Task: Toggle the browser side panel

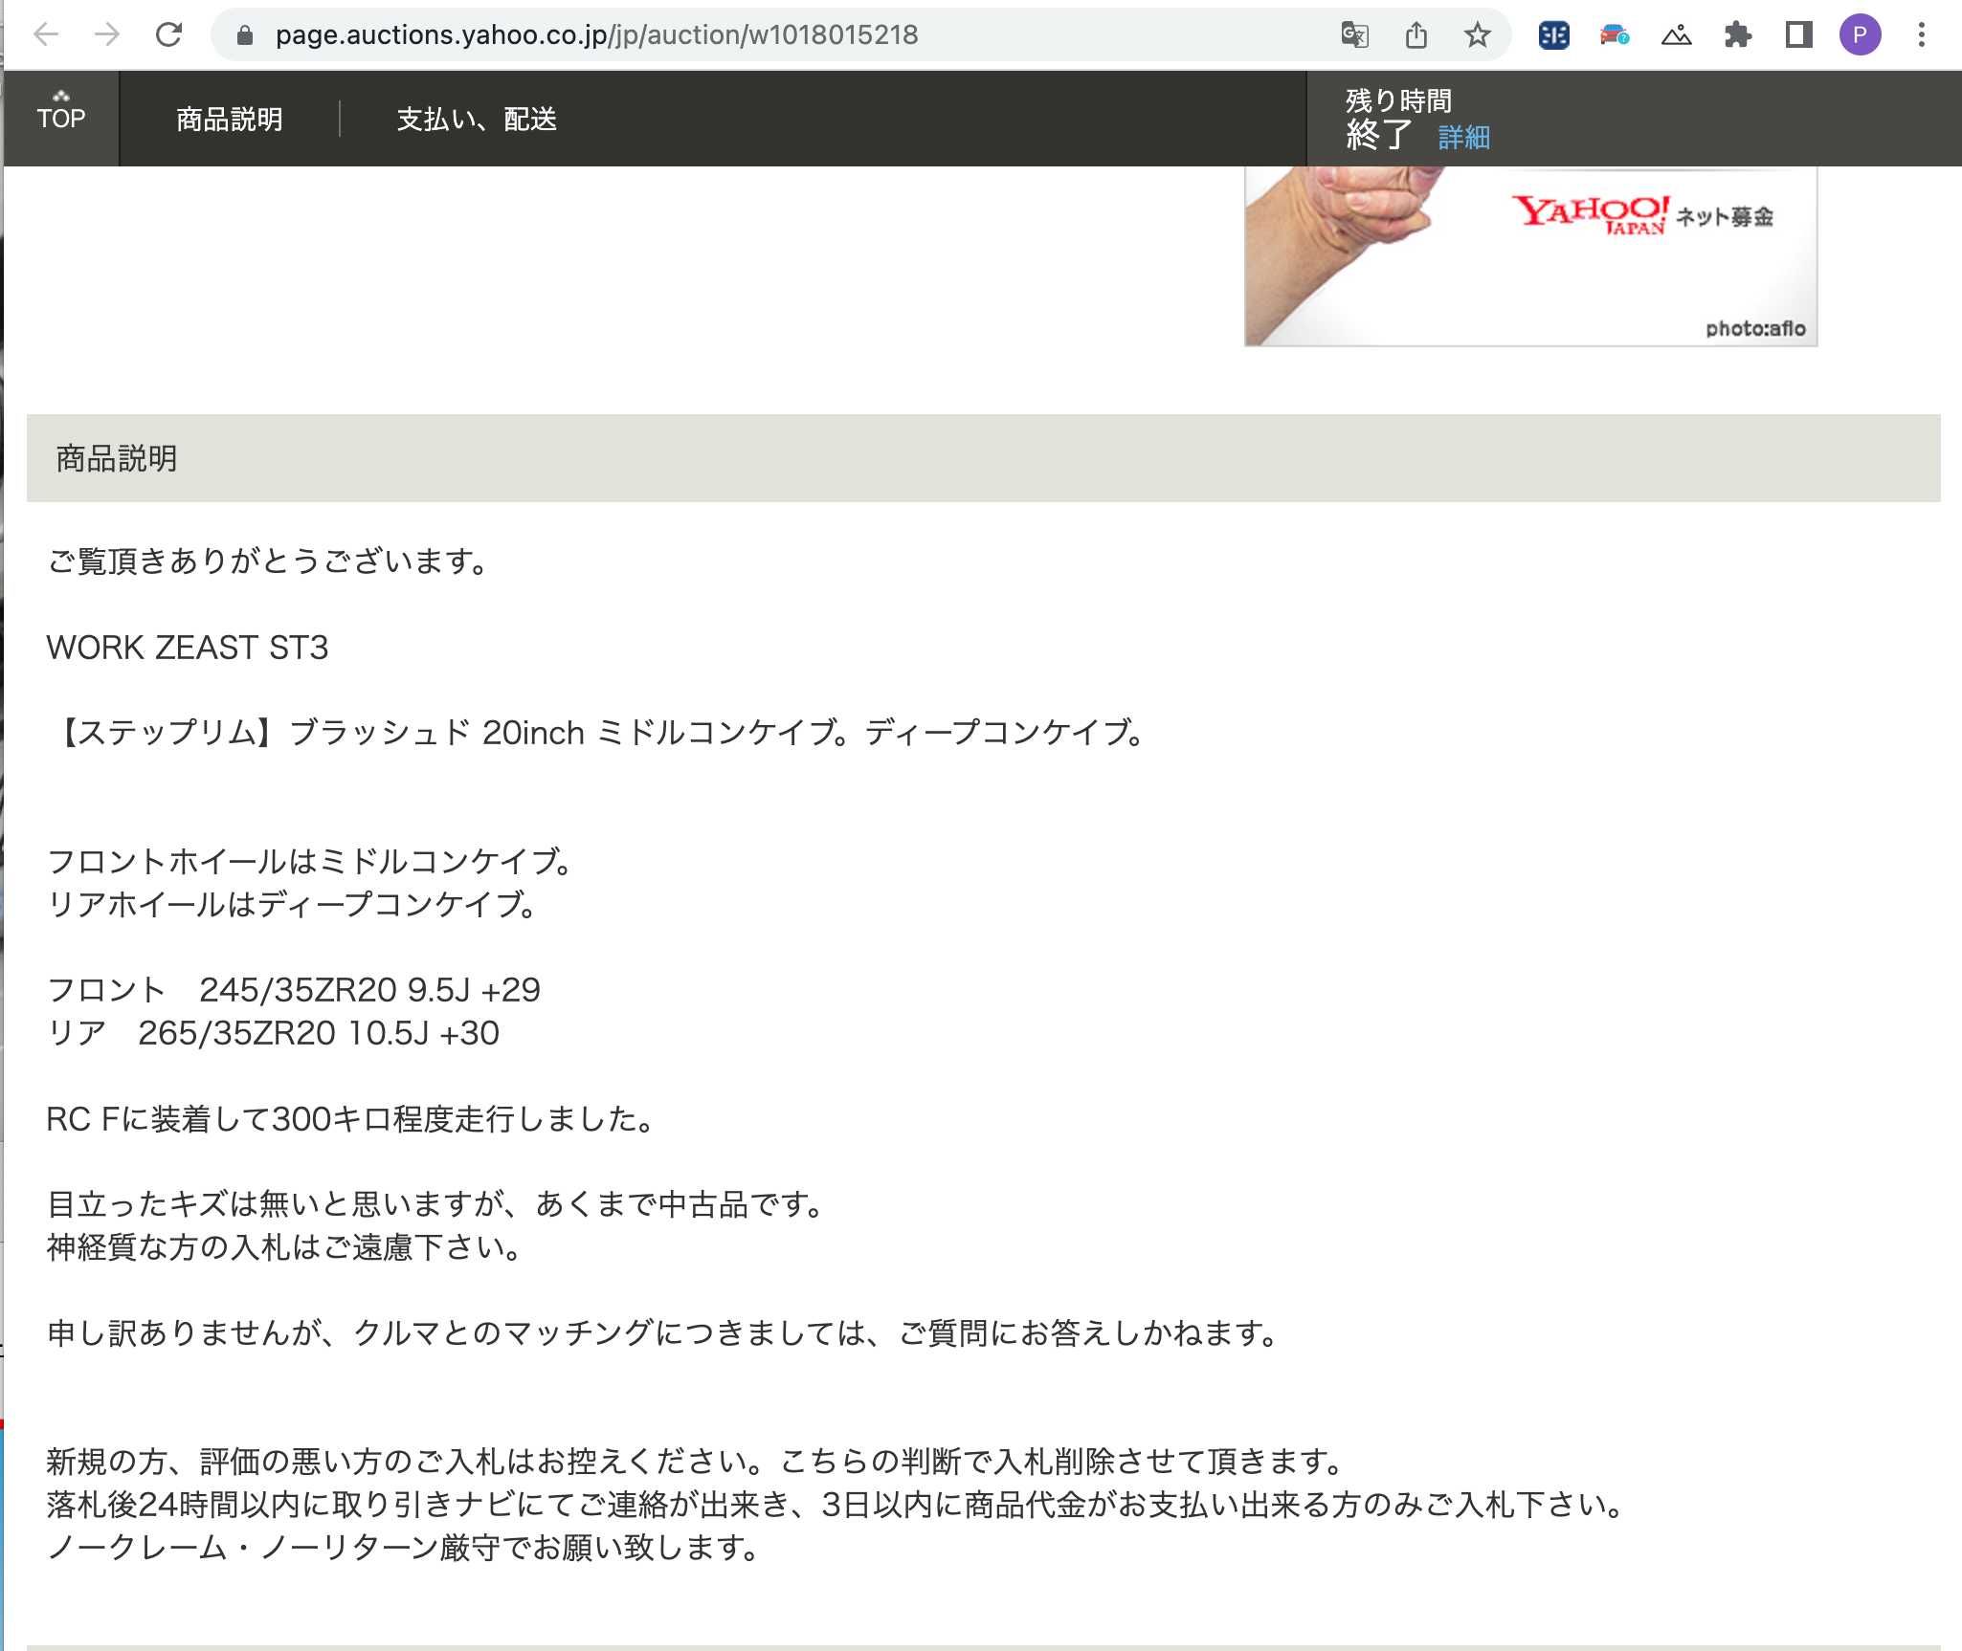Action: [x=1798, y=35]
